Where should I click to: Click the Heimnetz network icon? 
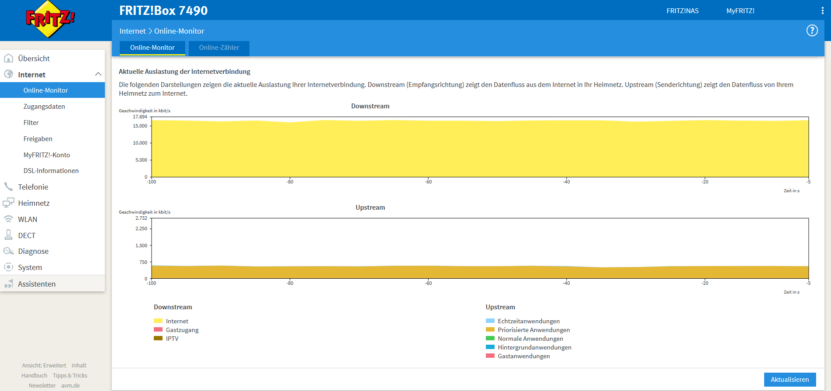(x=8, y=203)
